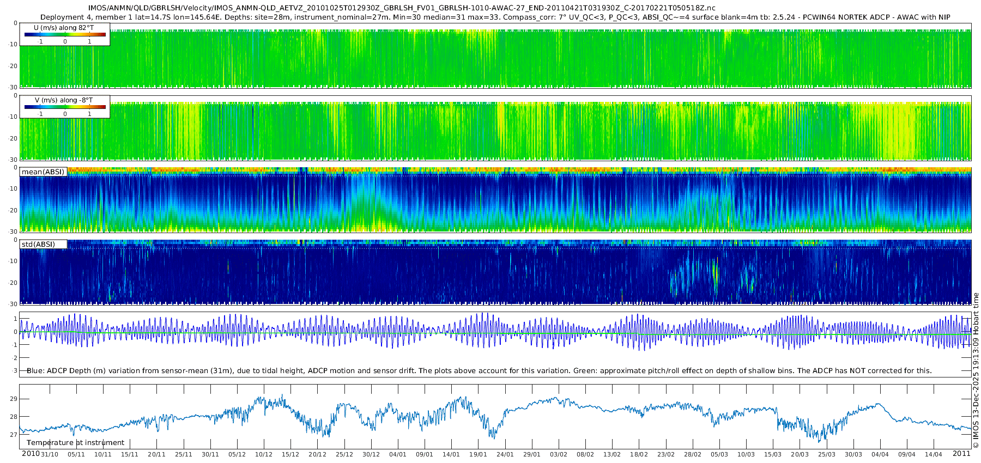Click the "09/04" date tick label
The width and height of the screenshot is (981, 463).
tap(907, 454)
